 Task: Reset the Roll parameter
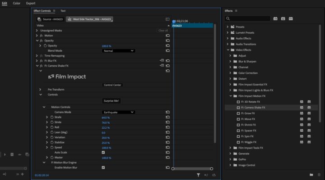pos(167,127)
